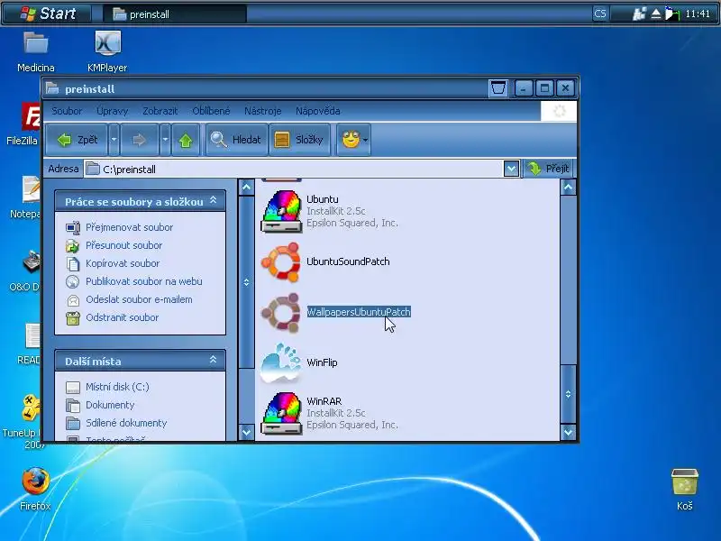
Task: Open the back history dropdown arrow
Action: (114, 140)
